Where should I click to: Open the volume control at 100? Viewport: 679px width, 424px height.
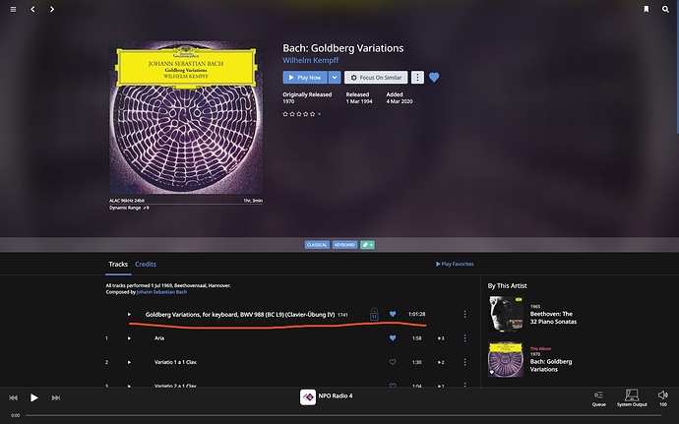point(663,398)
